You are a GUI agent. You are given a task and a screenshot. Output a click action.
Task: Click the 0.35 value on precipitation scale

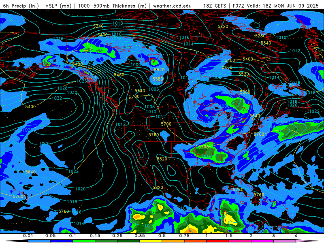[140, 236]
